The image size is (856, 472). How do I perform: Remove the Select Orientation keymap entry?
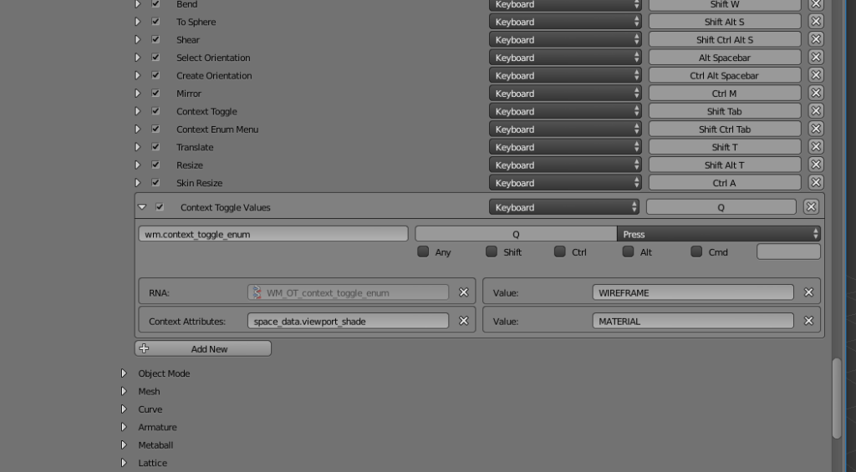pos(816,58)
